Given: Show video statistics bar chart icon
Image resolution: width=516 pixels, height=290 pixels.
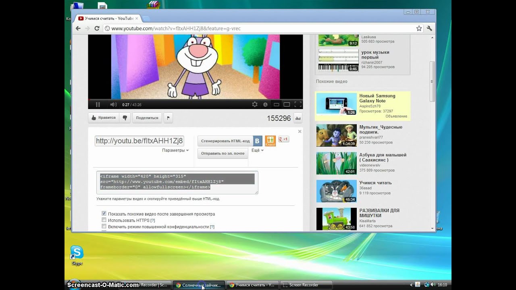Looking at the screenshot, I should click(298, 118).
